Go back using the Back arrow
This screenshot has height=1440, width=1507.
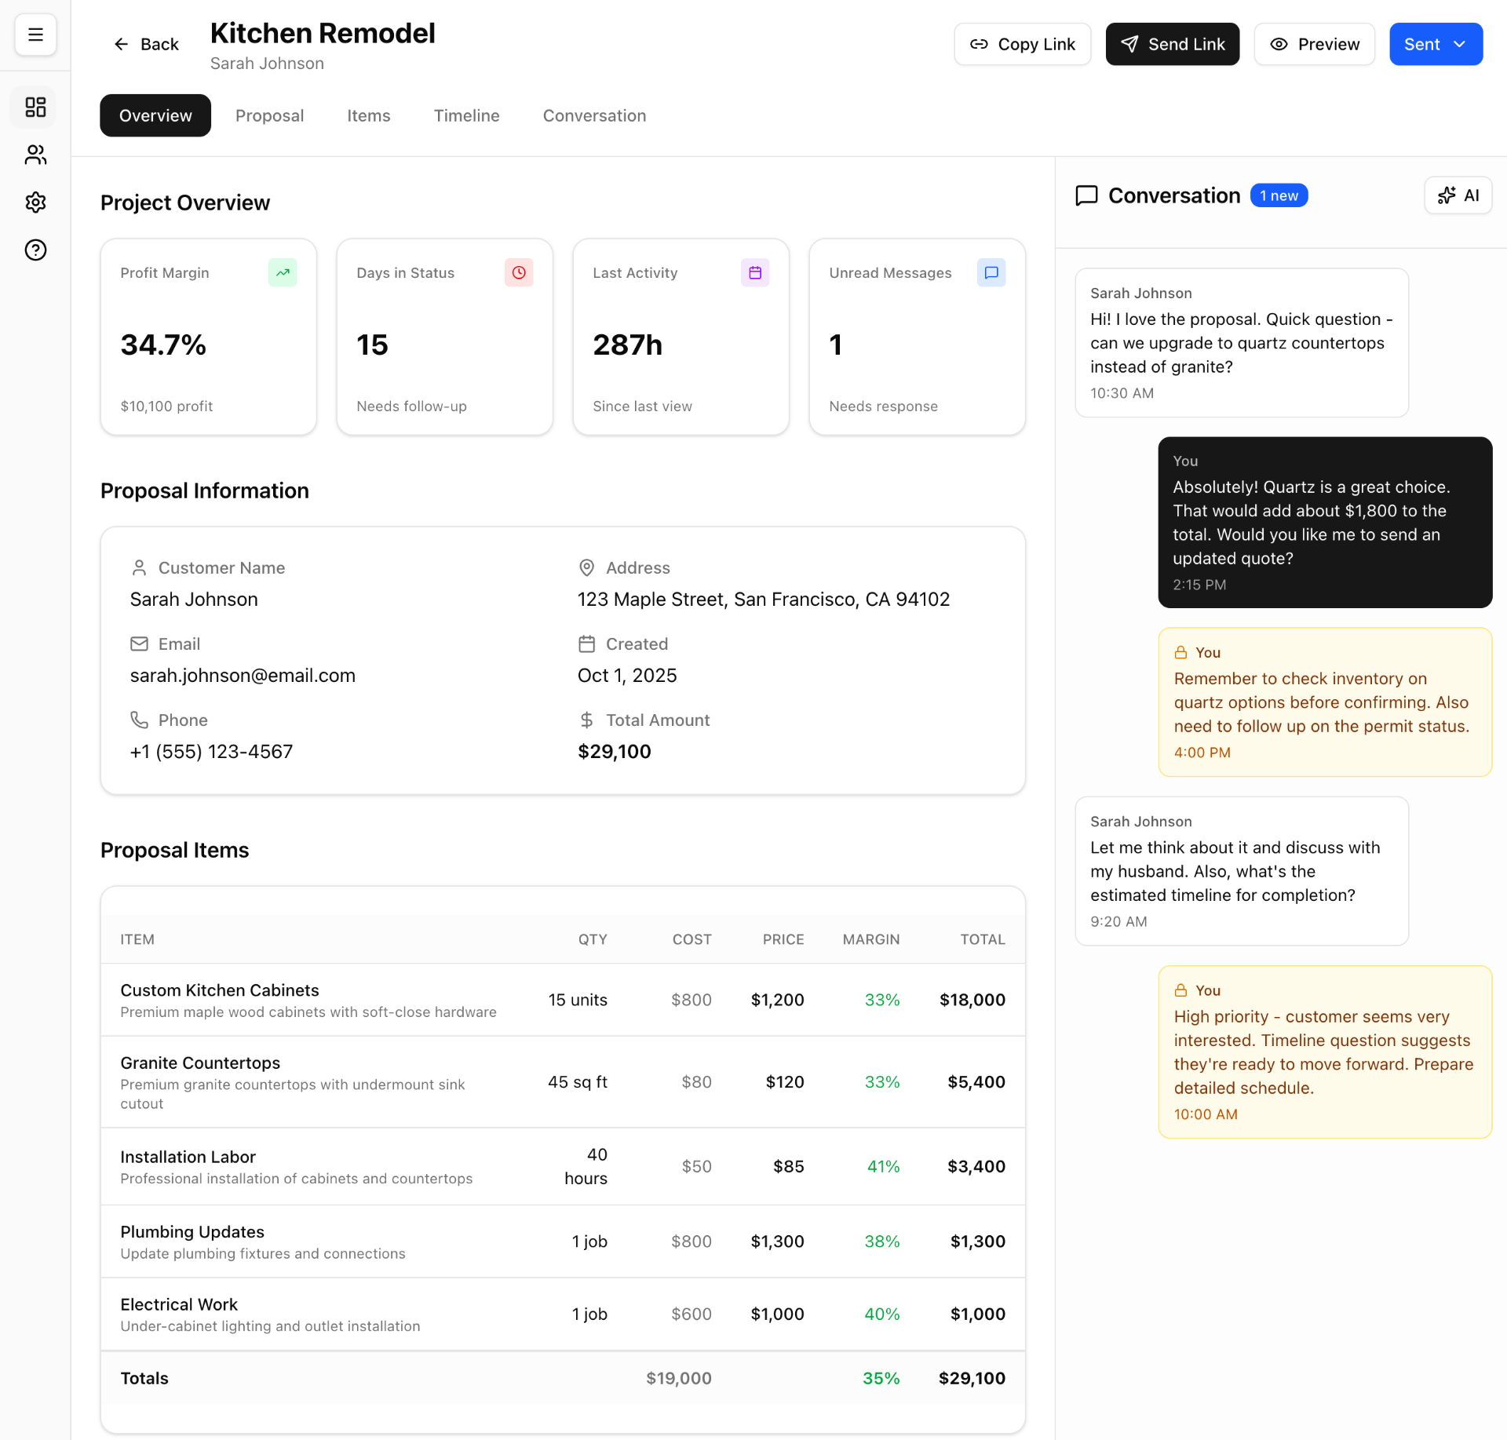[x=146, y=44]
